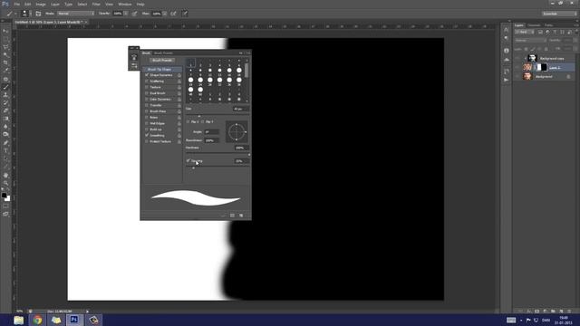Image resolution: width=580 pixels, height=326 pixels.
Task: Open the Brush panel flyout menu
Action: [x=248, y=53]
